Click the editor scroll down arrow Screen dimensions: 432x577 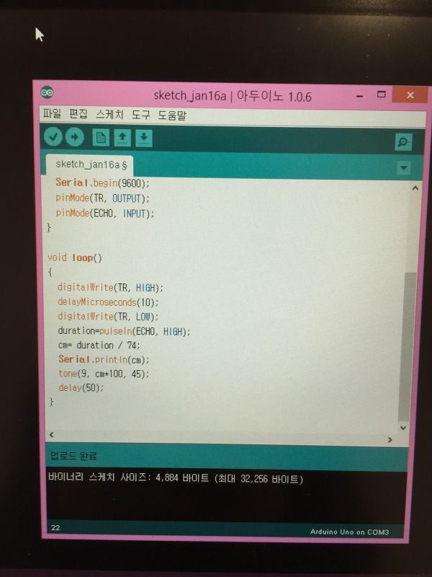pyautogui.click(x=403, y=428)
